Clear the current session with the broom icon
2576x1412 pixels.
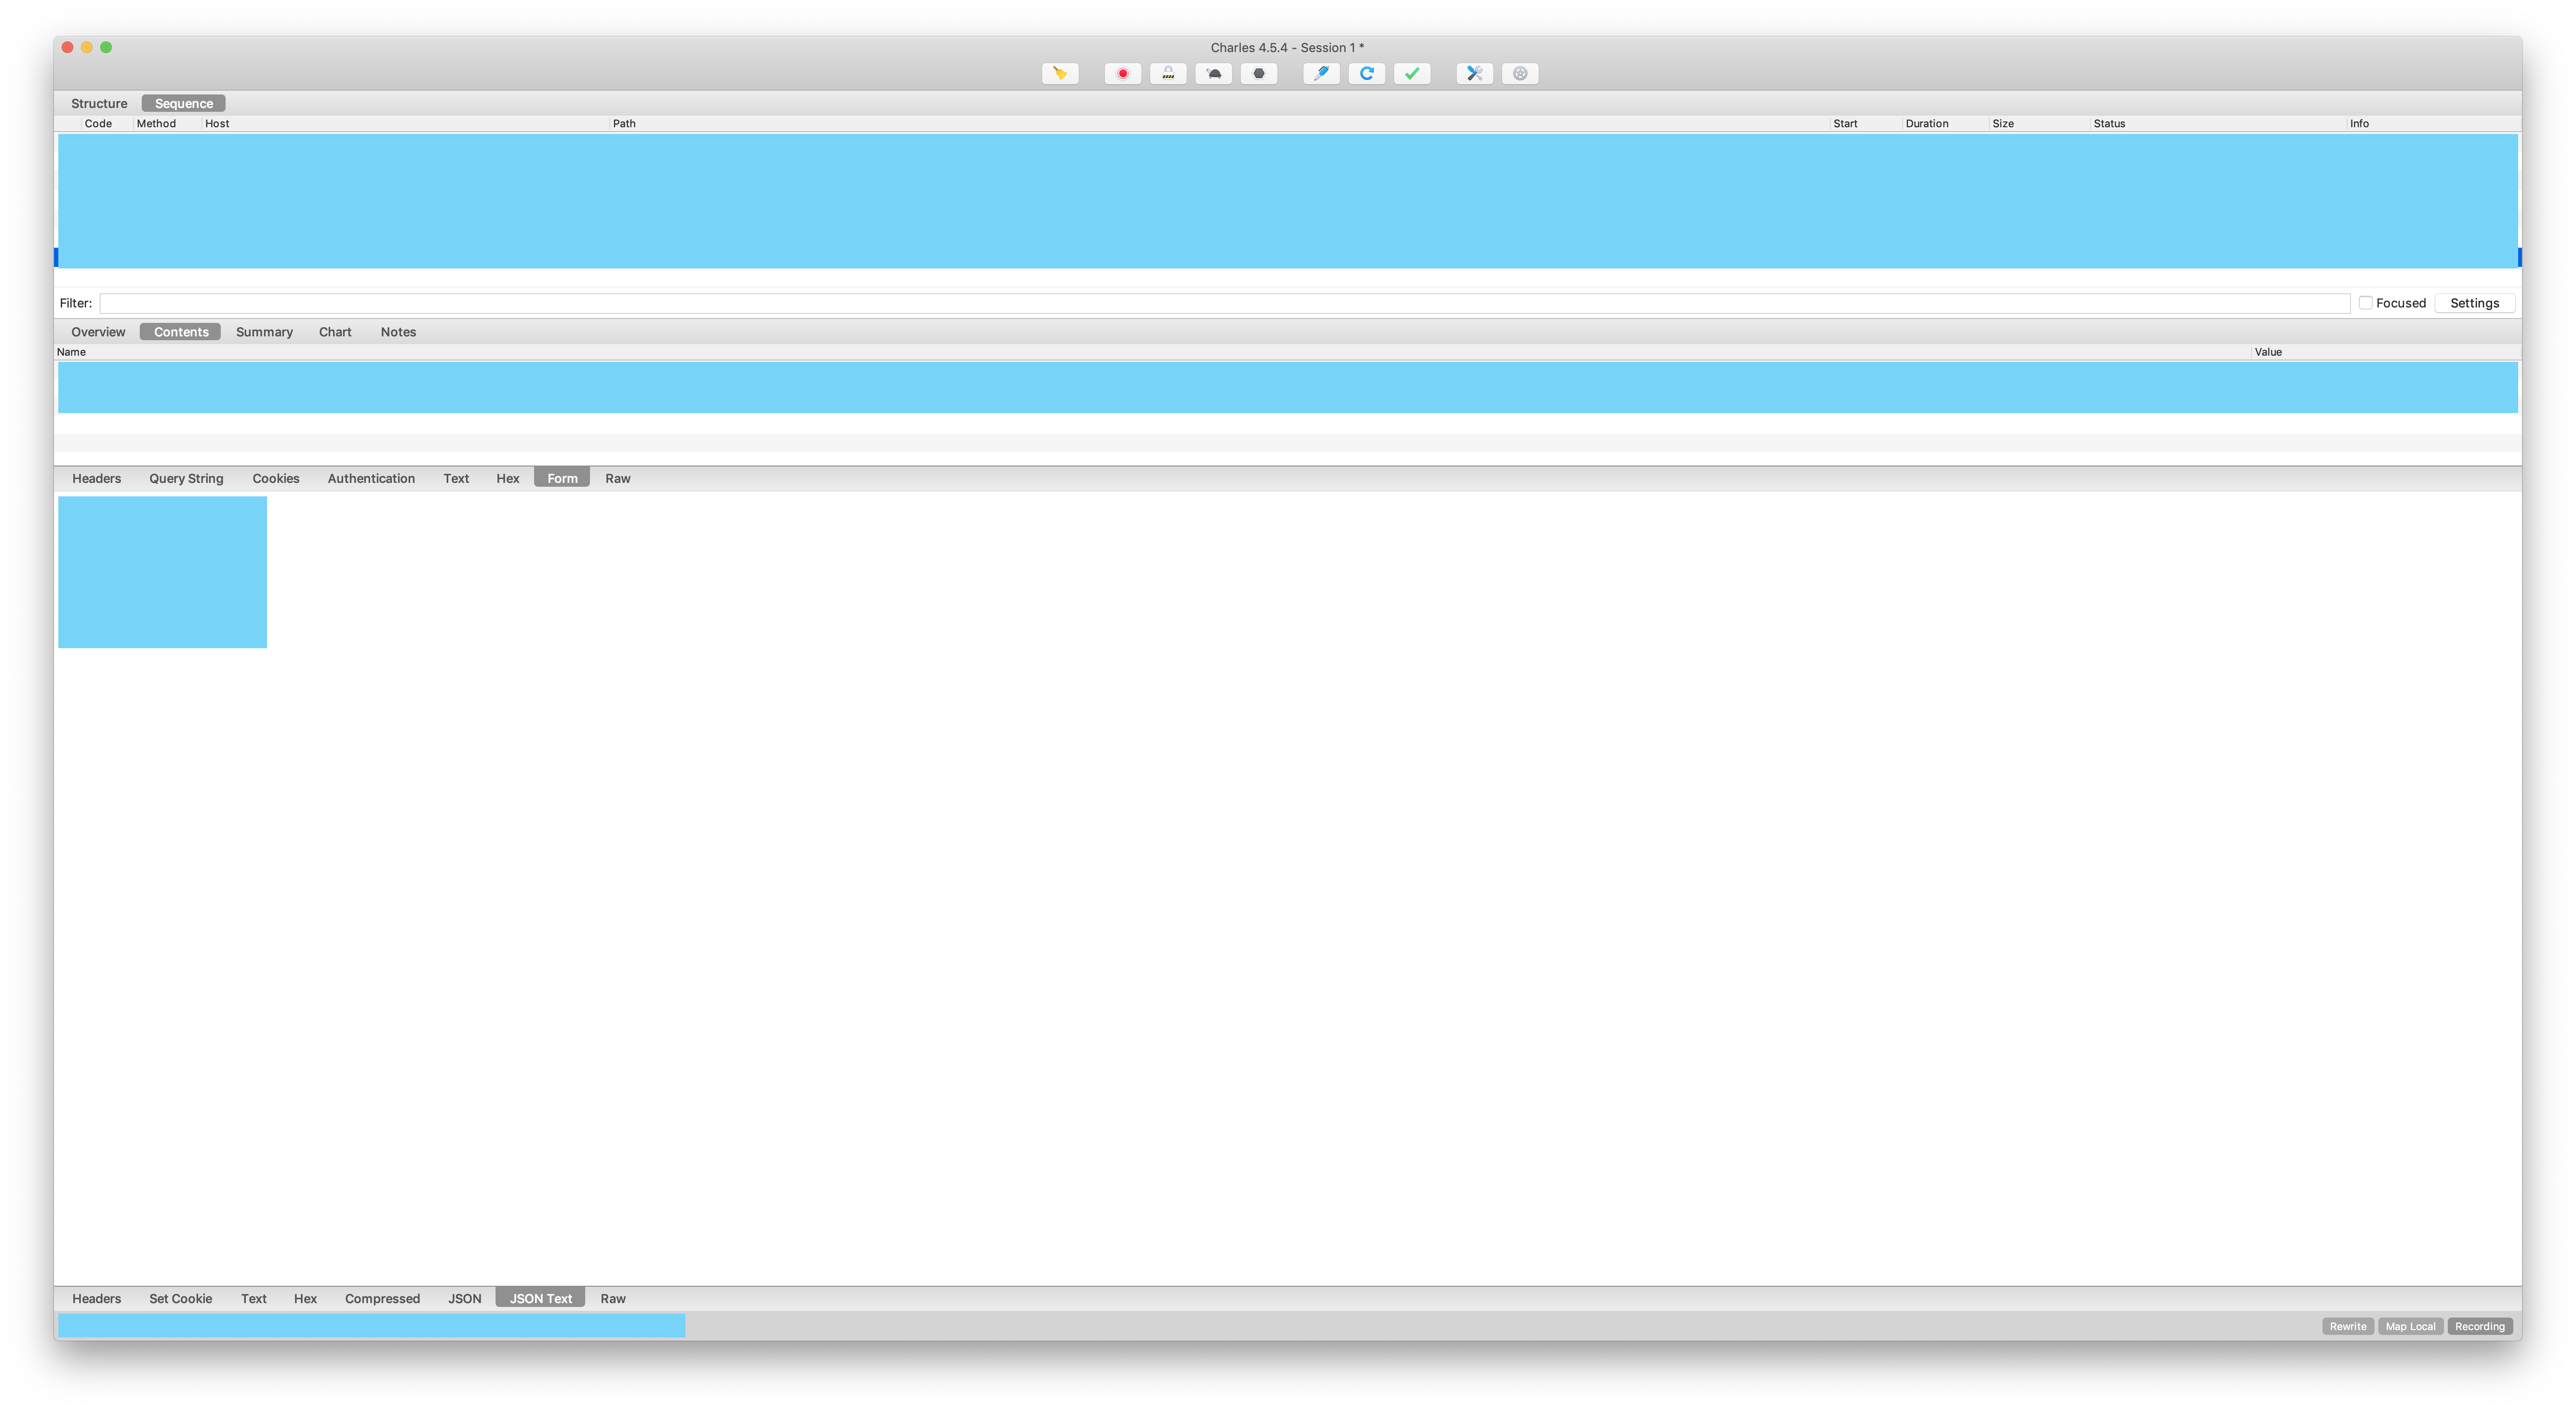pyautogui.click(x=1060, y=73)
